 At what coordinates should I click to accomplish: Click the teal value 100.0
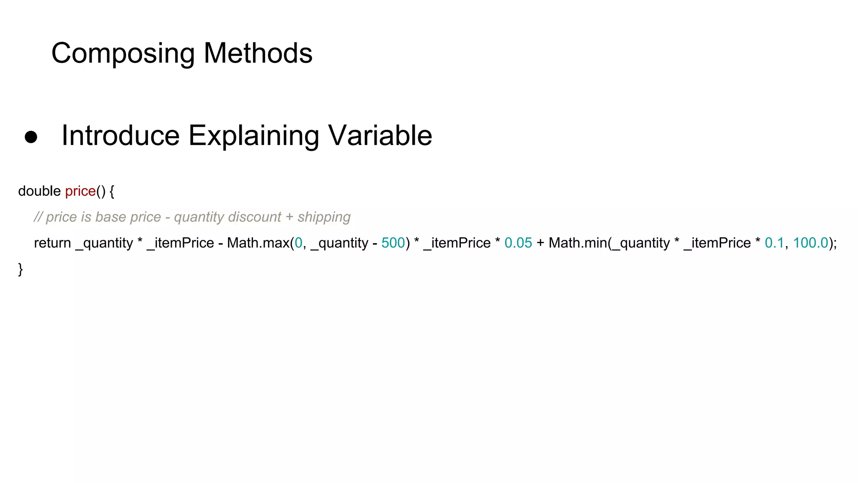[810, 243]
